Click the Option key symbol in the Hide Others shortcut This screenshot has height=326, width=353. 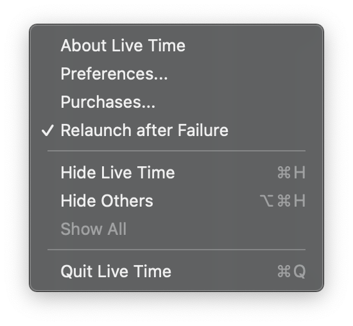pos(267,201)
